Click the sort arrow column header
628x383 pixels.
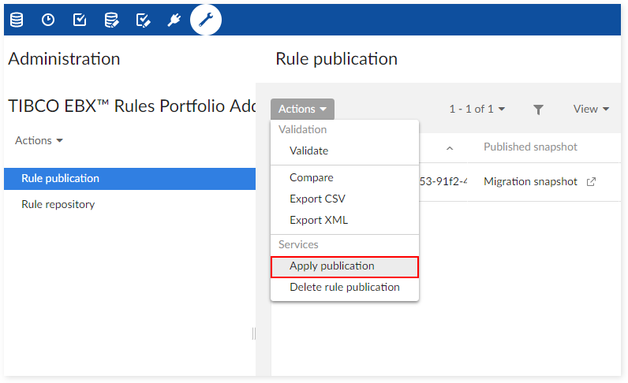449,147
